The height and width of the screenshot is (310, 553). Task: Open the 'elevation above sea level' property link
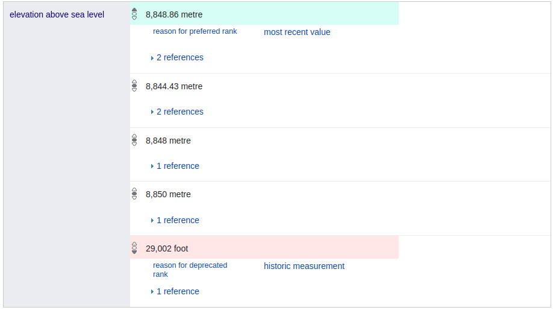57,14
